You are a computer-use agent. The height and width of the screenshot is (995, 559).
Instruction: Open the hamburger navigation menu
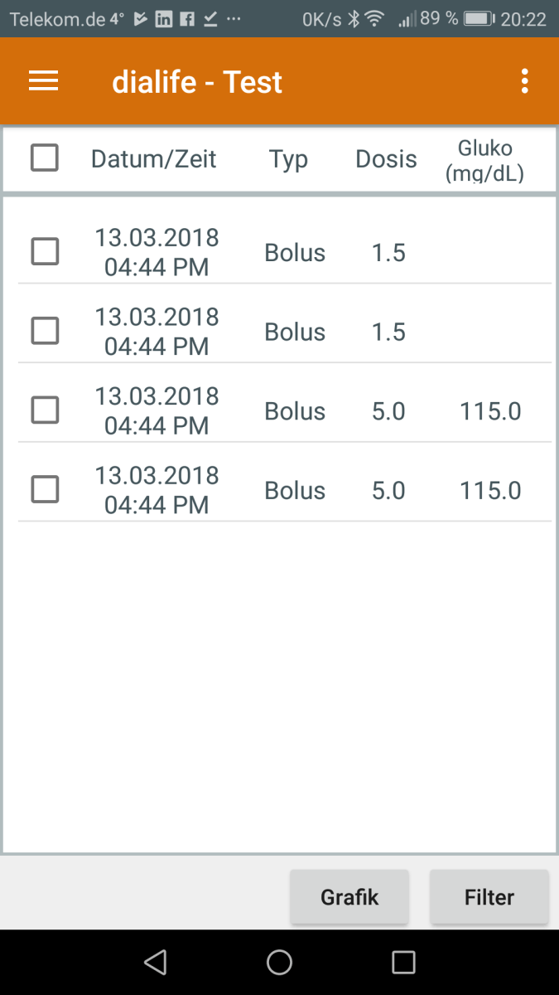(43, 81)
